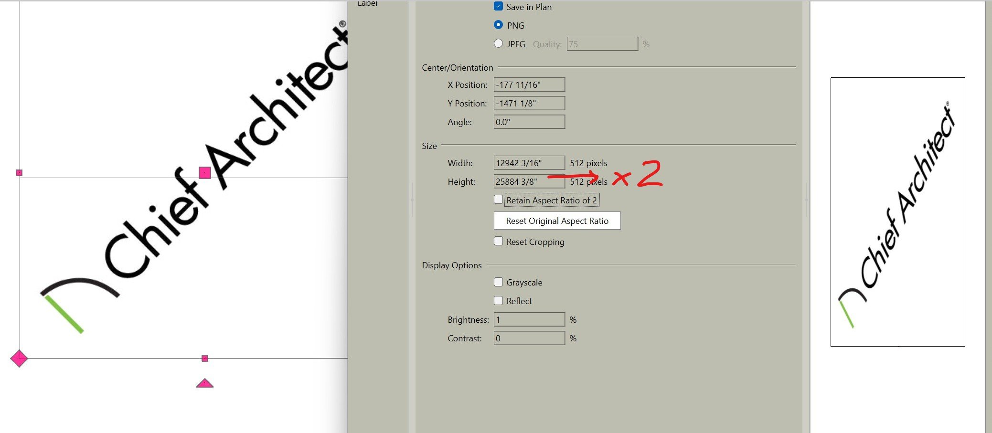Image resolution: width=992 pixels, height=433 pixels.
Task: Click Reset Original Aspect Ratio button
Action: click(x=557, y=221)
